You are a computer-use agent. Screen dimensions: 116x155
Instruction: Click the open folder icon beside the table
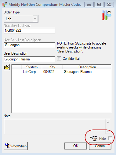(x=7, y=67)
